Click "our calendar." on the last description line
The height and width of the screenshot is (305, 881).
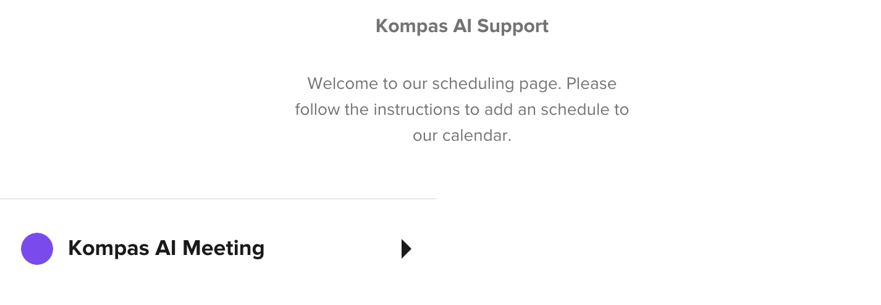point(462,136)
